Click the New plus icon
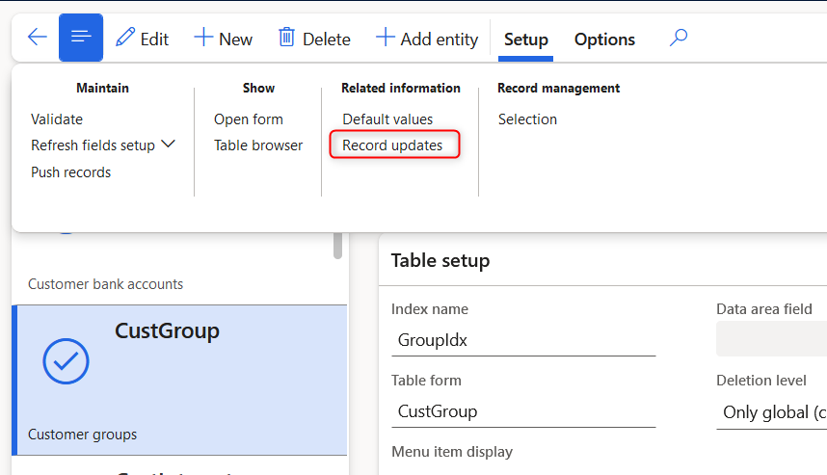Image resolution: width=827 pixels, height=475 pixels. tap(203, 38)
